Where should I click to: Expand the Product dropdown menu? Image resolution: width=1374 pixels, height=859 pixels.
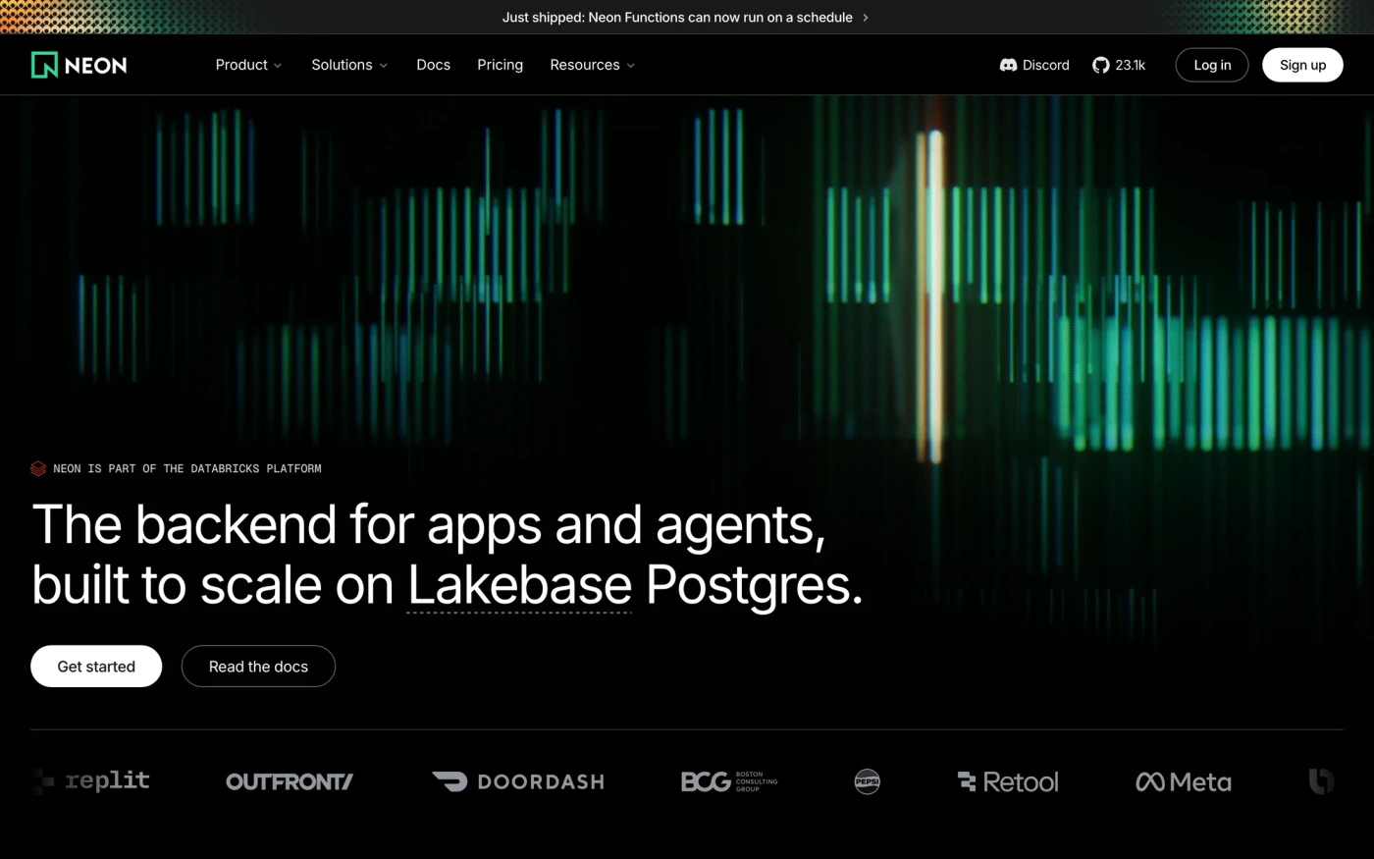pos(248,65)
